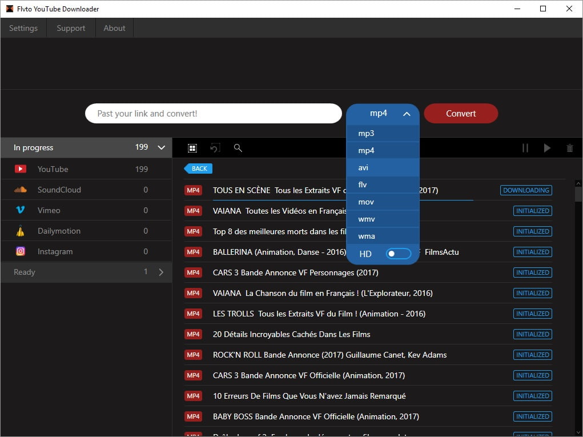This screenshot has width=583, height=437.
Task: Click the undo arrow icon in toolbar
Action: pyautogui.click(x=215, y=148)
